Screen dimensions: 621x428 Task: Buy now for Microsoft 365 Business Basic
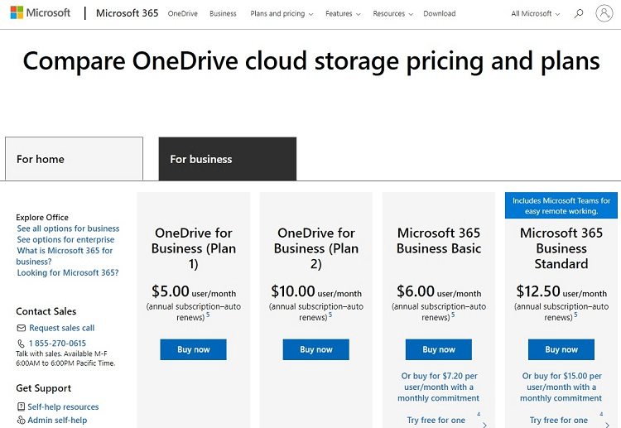click(438, 349)
